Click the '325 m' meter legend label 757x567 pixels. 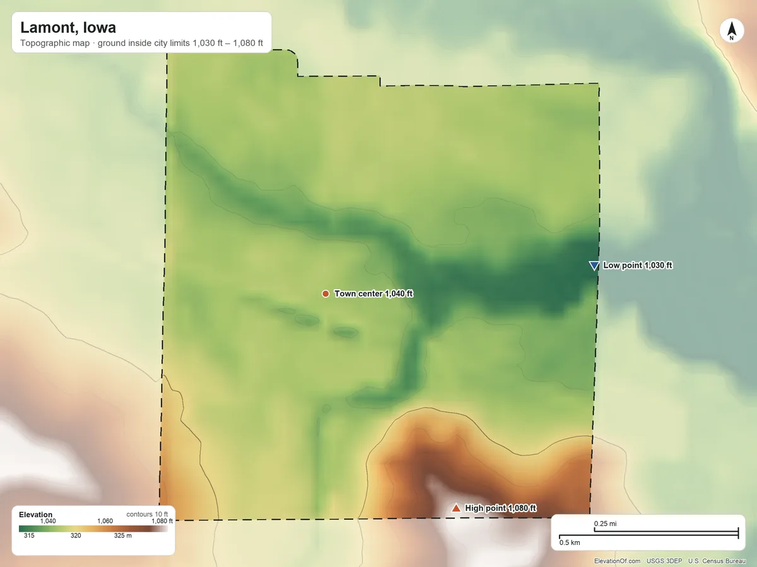[x=123, y=536]
